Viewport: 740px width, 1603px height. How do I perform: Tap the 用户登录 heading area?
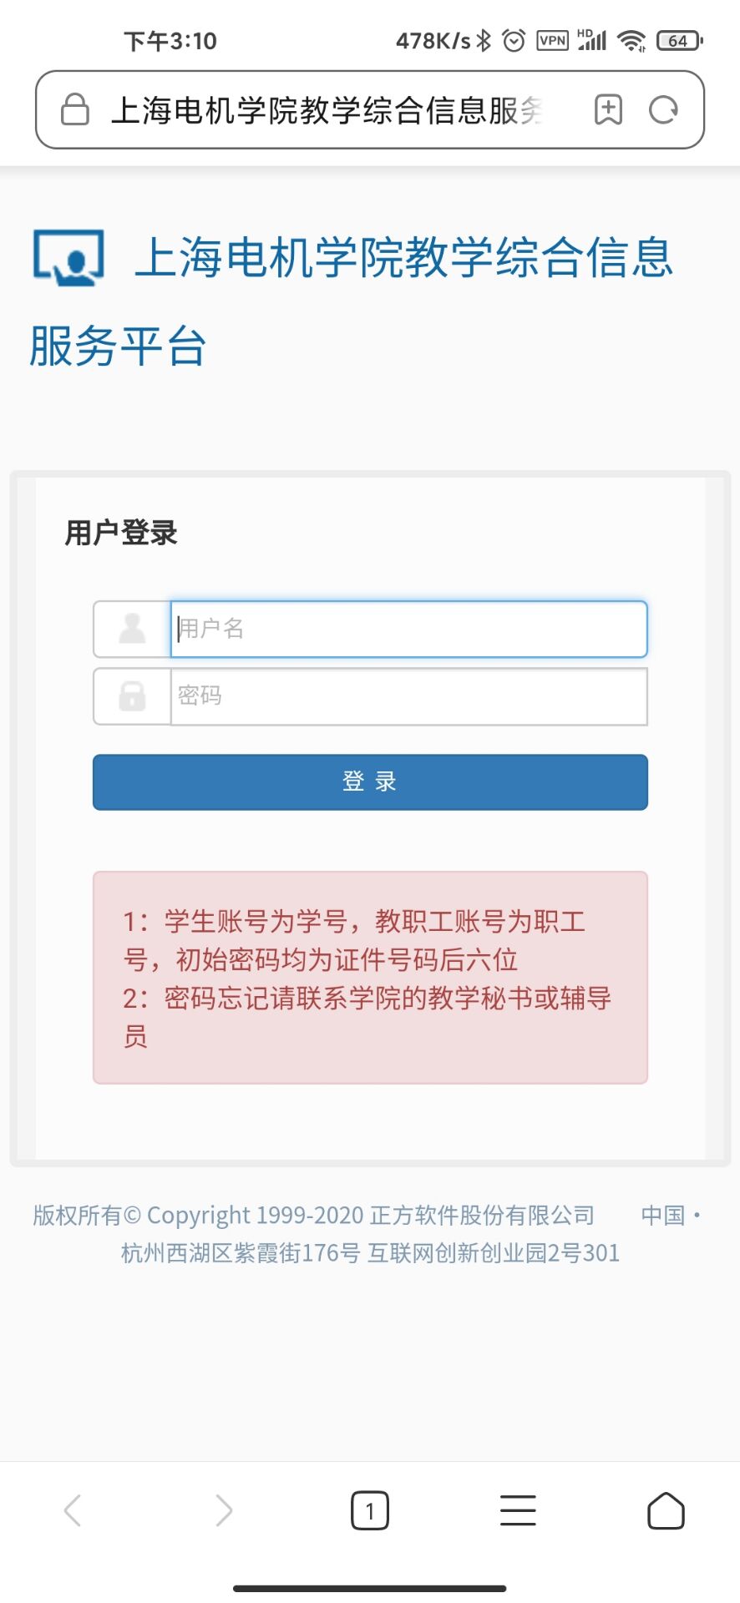pyautogui.click(x=122, y=532)
